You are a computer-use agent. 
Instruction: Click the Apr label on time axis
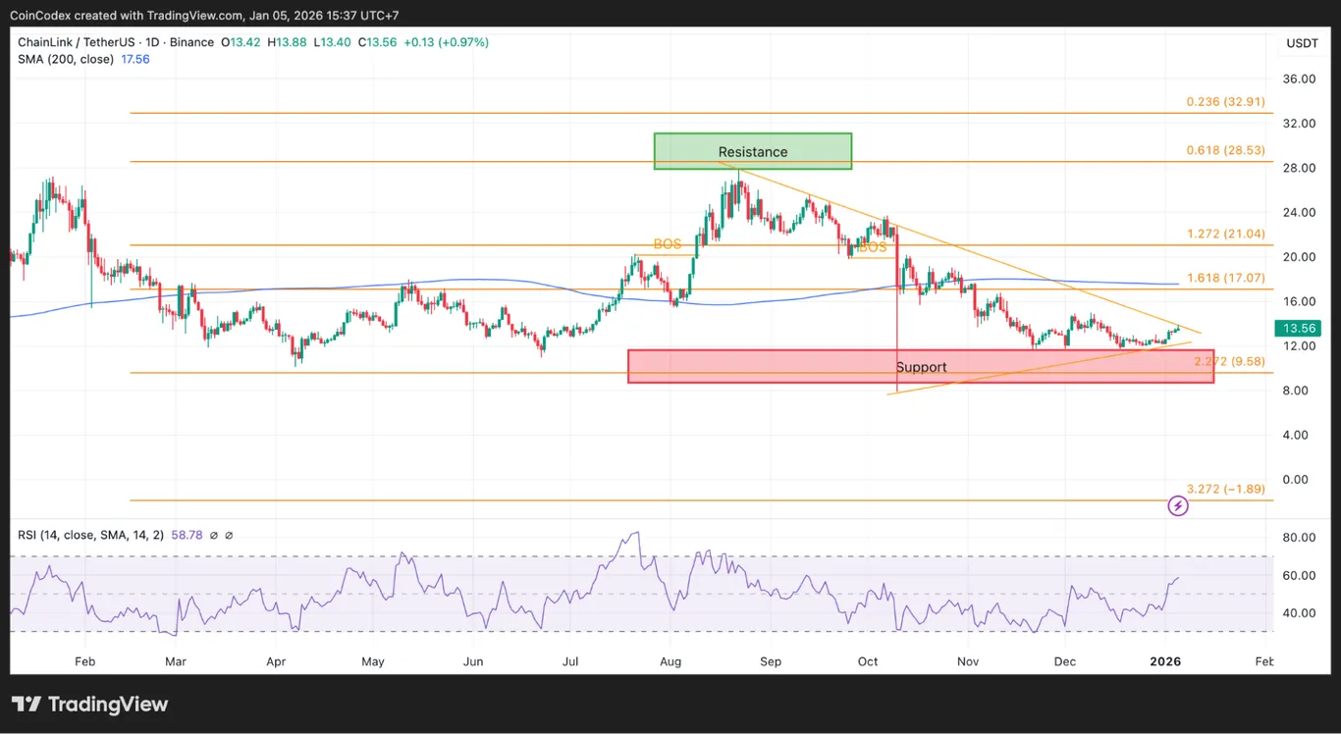point(276,661)
